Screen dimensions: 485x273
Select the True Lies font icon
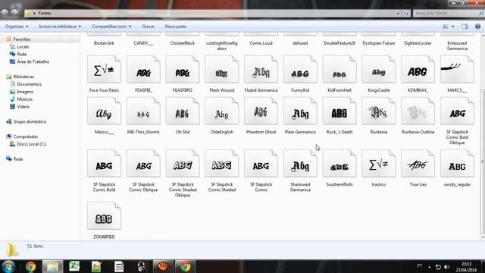pos(418,163)
